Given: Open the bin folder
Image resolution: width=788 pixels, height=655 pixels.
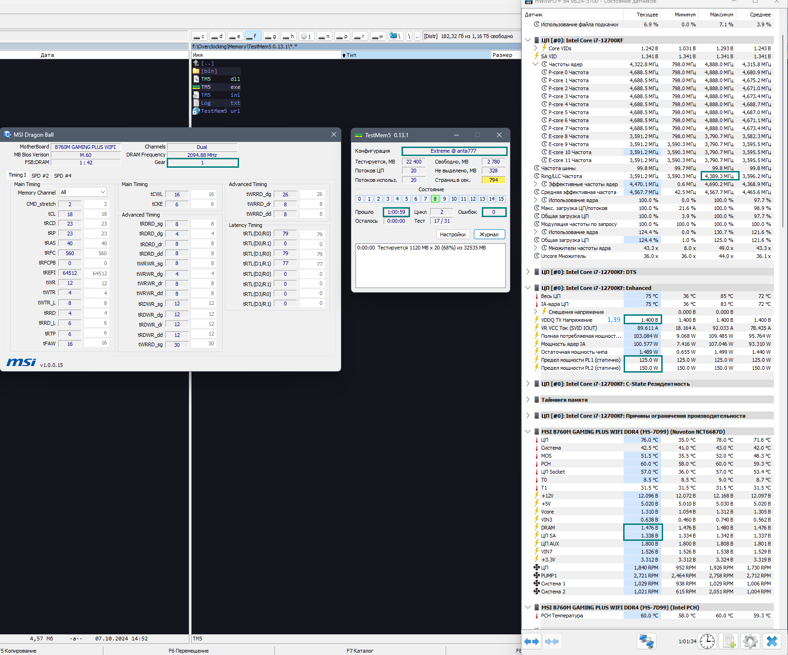Looking at the screenshot, I should [209, 71].
